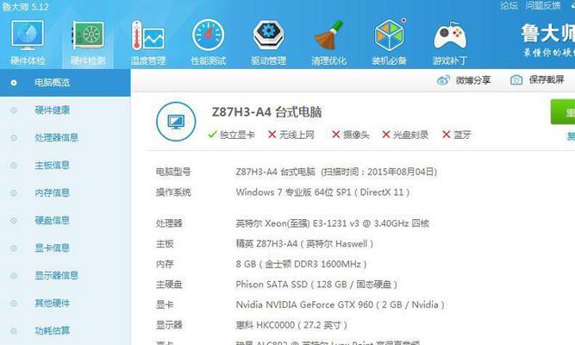Click the round computer monitor icon
575x345 pixels.
[176, 122]
